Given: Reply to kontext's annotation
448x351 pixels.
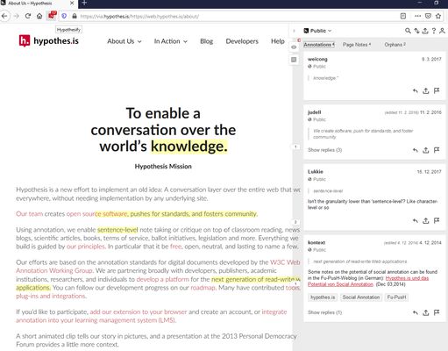Looking at the screenshot, I should (x=416, y=312).
